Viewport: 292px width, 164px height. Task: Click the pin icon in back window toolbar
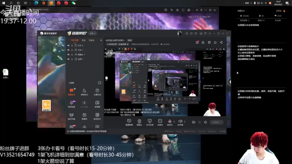(197, 10)
